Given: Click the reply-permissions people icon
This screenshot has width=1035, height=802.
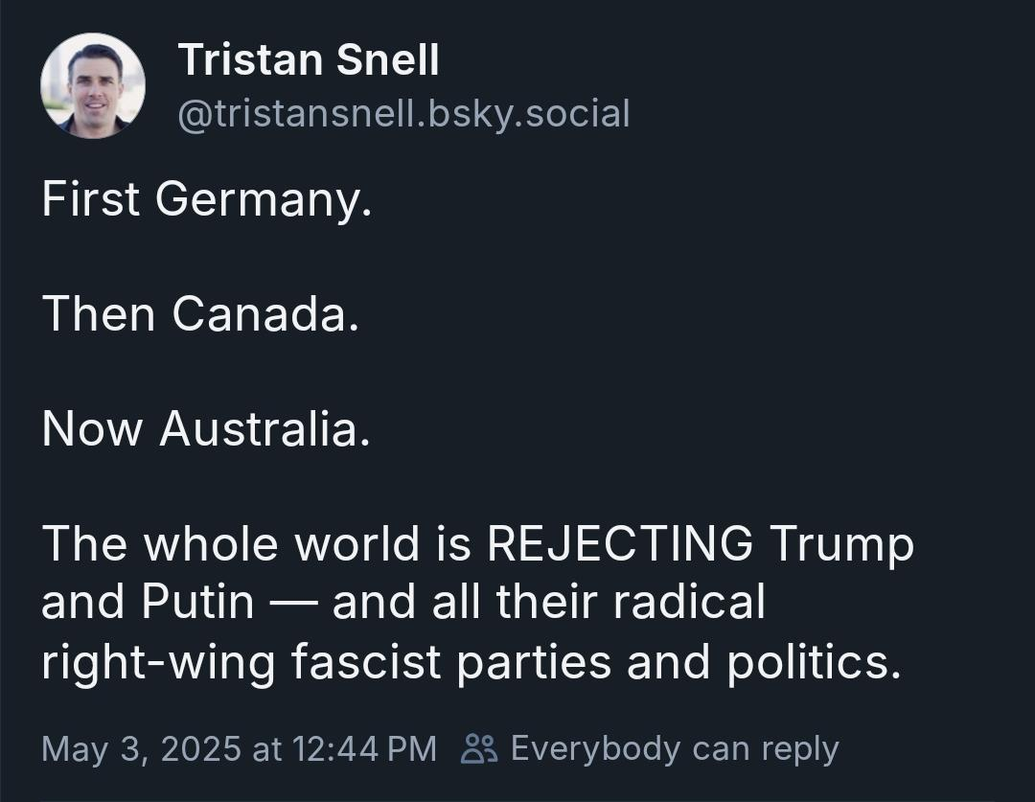Looking at the screenshot, I should pos(478,748).
